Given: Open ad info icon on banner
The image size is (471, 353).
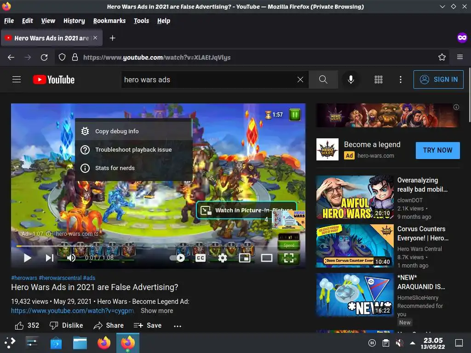Looking at the screenshot, I should click(456, 107).
